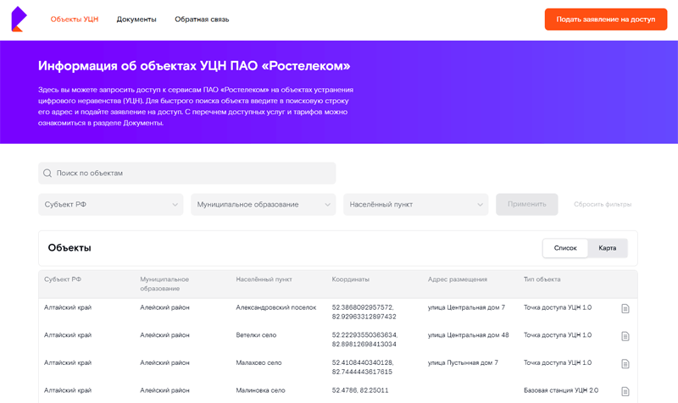Focus the Поиск по объектам search field
Screen dimensions: 678x403
tap(187, 174)
